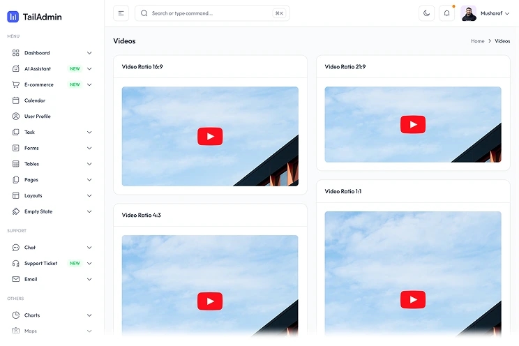Expand the Chat menu chevron
This screenshot has width=519, height=346.
click(89, 248)
